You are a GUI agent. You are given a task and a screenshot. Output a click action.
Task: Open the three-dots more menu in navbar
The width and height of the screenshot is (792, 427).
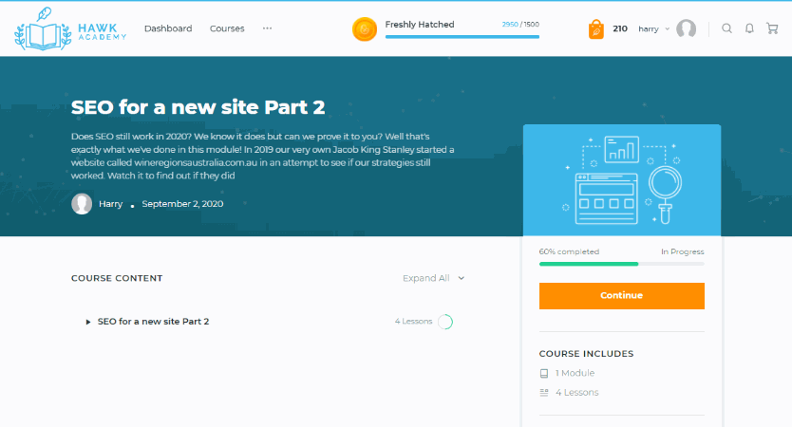(x=267, y=28)
